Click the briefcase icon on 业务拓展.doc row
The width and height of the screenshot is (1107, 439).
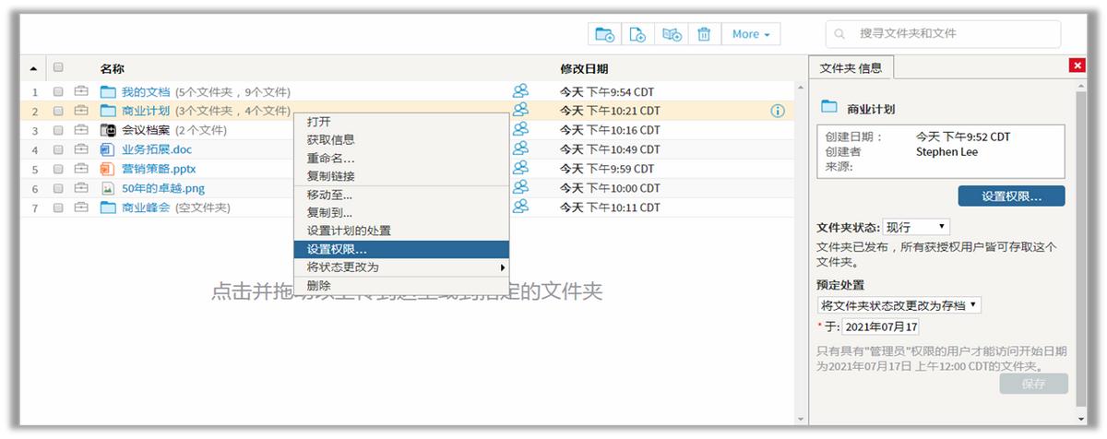click(x=81, y=149)
